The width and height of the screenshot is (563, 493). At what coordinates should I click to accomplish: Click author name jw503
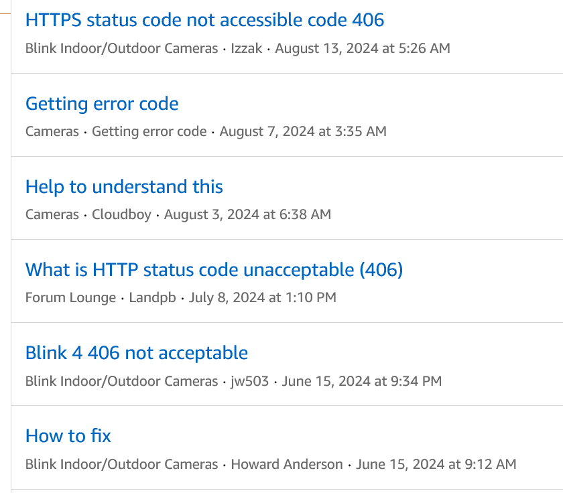(x=249, y=381)
